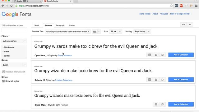Open Steve Matteson designer link
The width and height of the screenshot is (199, 112).
tap(65, 55)
